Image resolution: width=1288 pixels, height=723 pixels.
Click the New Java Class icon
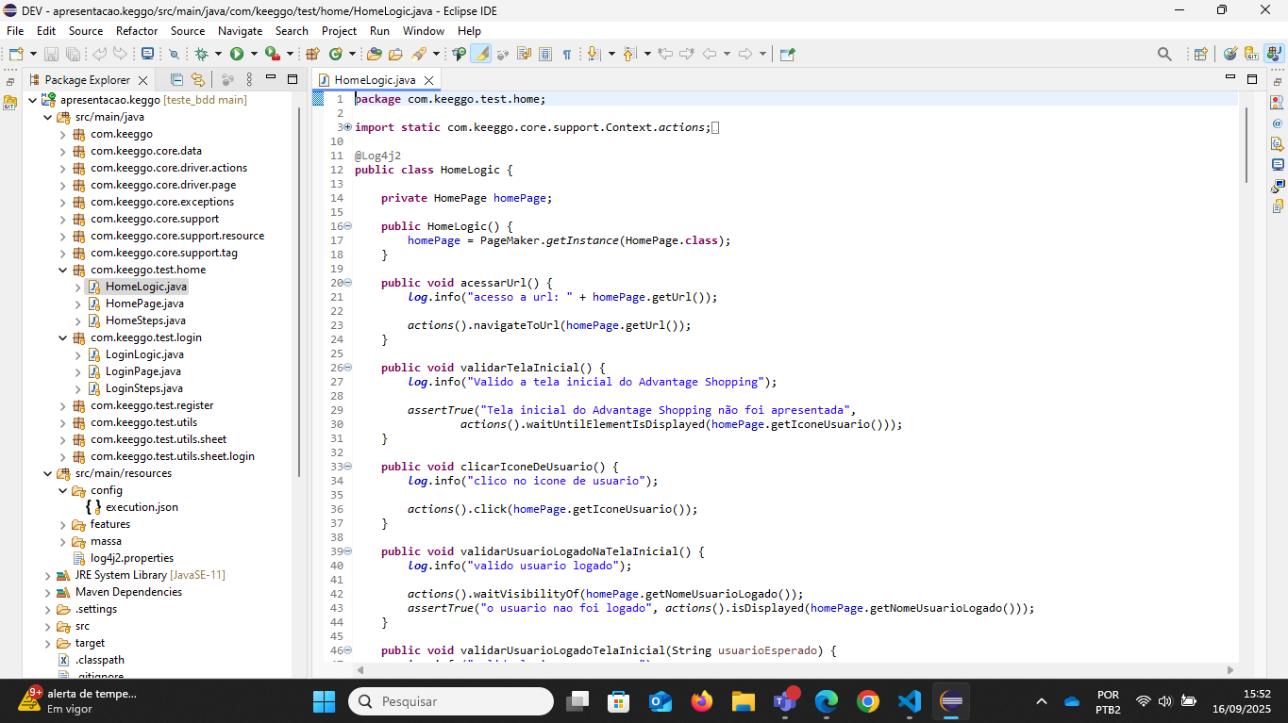336,54
